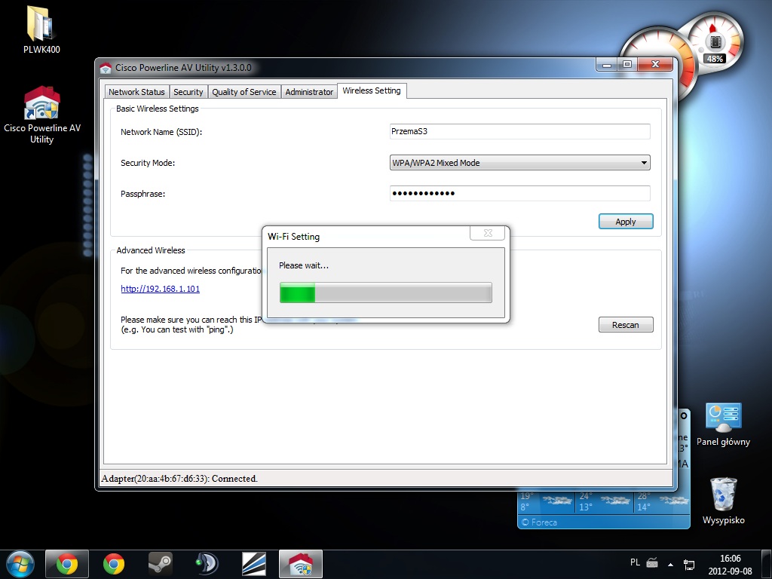
Task: Click the weather forecast 24° 13° day
Action: tap(604, 501)
